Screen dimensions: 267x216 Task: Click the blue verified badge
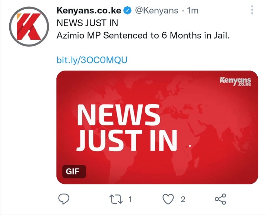point(127,10)
